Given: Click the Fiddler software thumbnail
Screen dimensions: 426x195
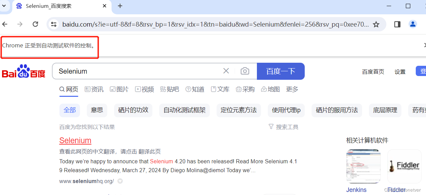Looking at the screenshot, I should [x=404, y=166].
